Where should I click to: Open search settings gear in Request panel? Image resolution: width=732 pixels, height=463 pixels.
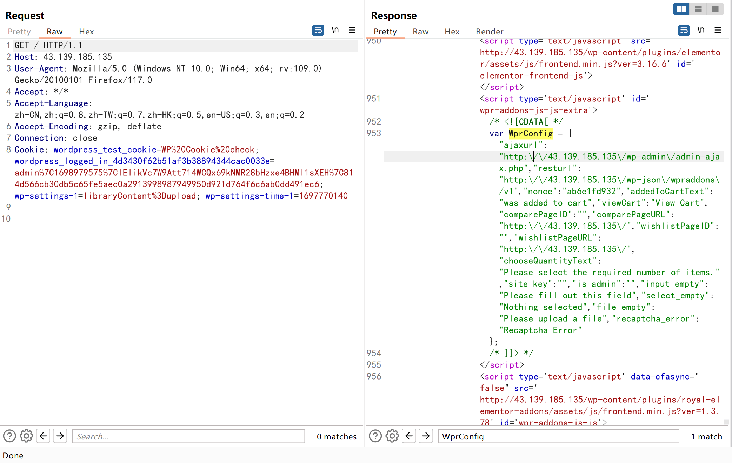point(26,436)
